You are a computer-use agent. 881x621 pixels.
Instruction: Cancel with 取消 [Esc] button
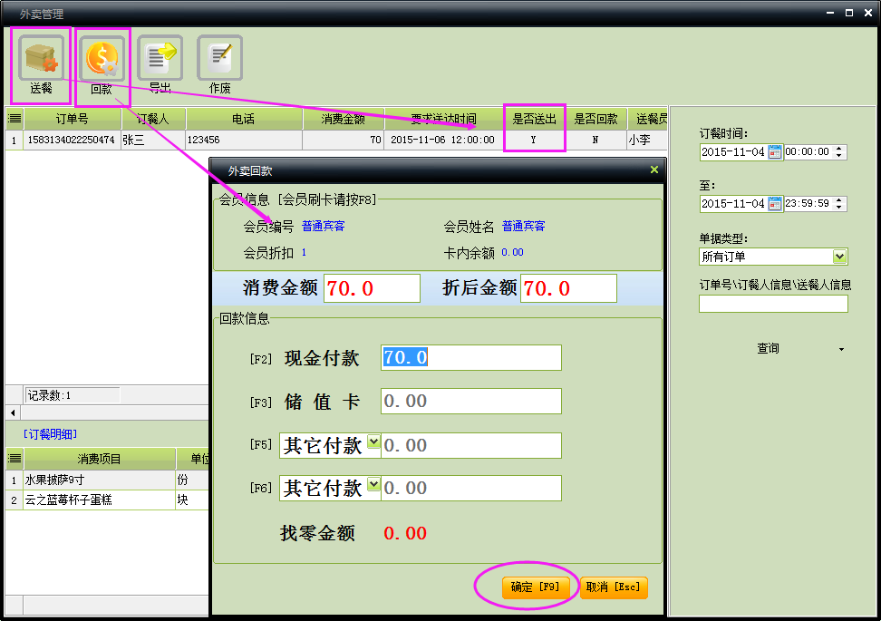click(614, 587)
